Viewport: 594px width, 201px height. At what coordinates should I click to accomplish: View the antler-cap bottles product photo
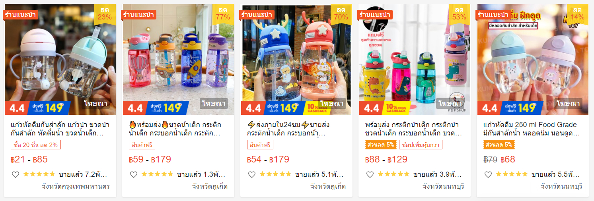[x=296, y=60]
